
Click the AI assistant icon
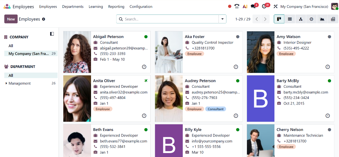[245, 6]
